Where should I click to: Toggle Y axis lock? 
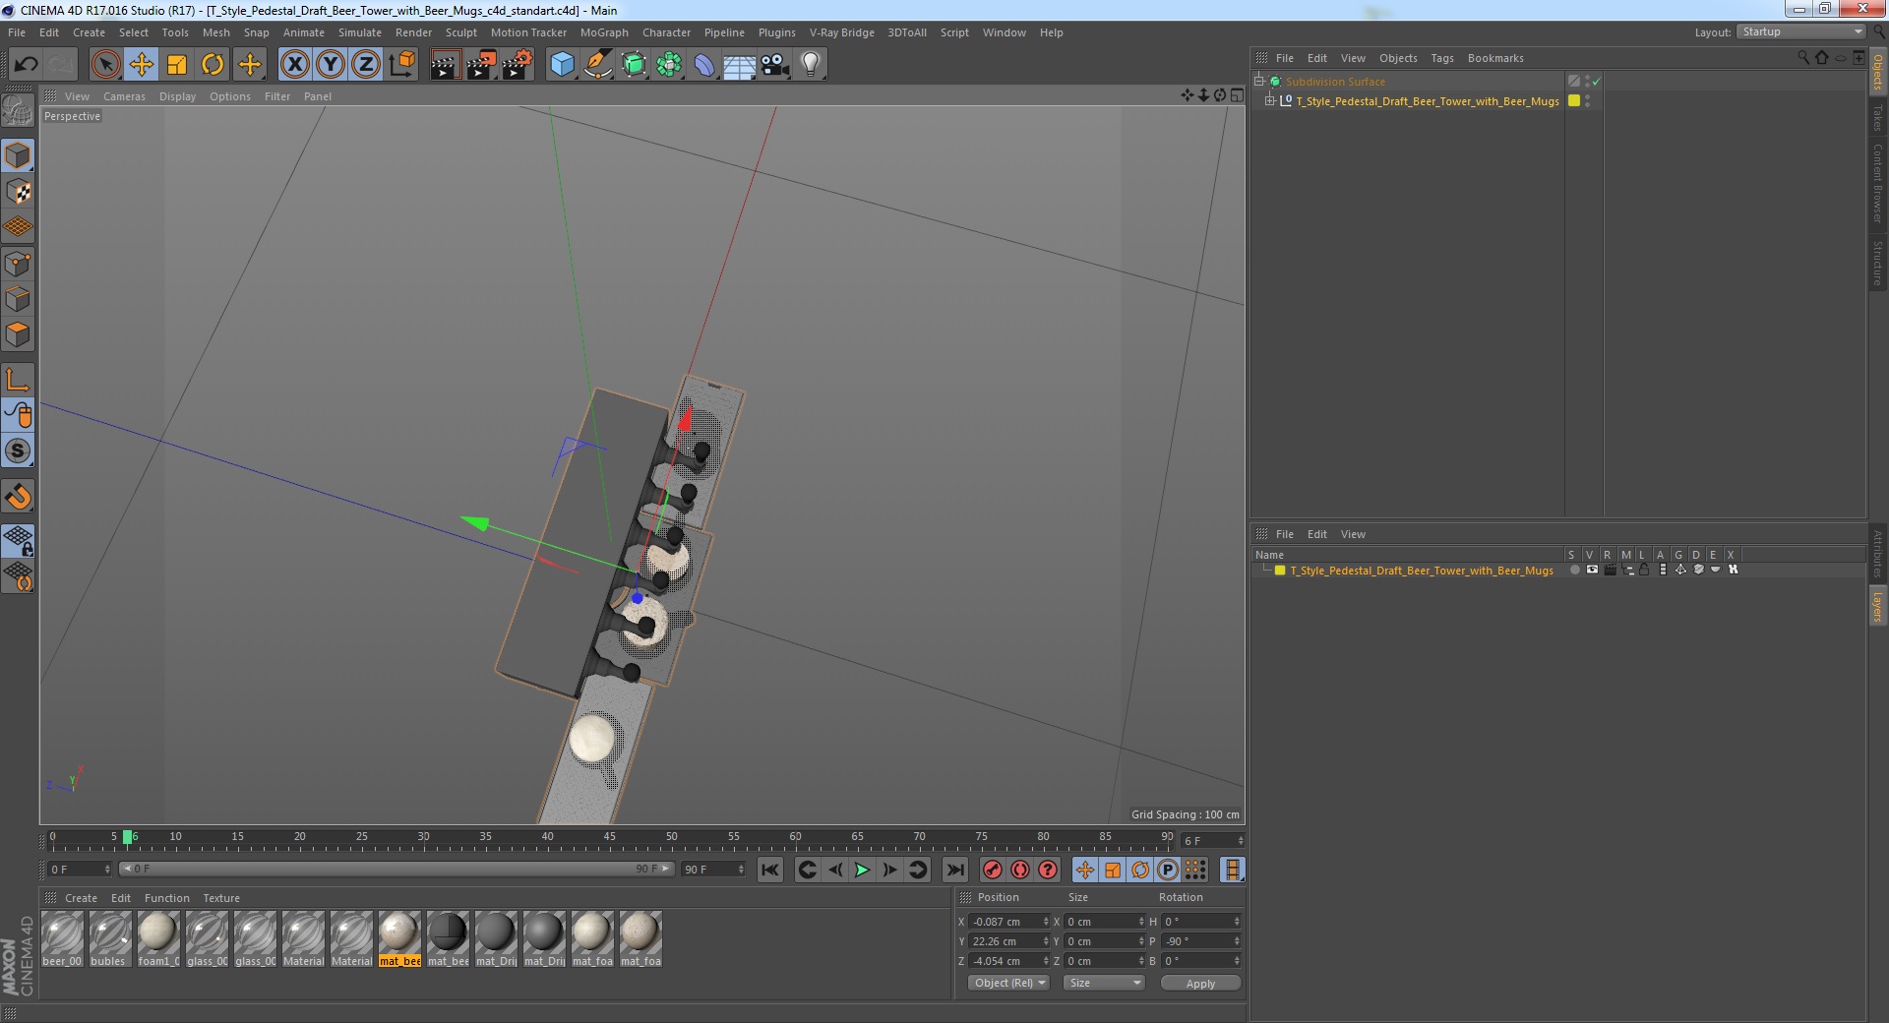pyautogui.click(x=331, y=65)
